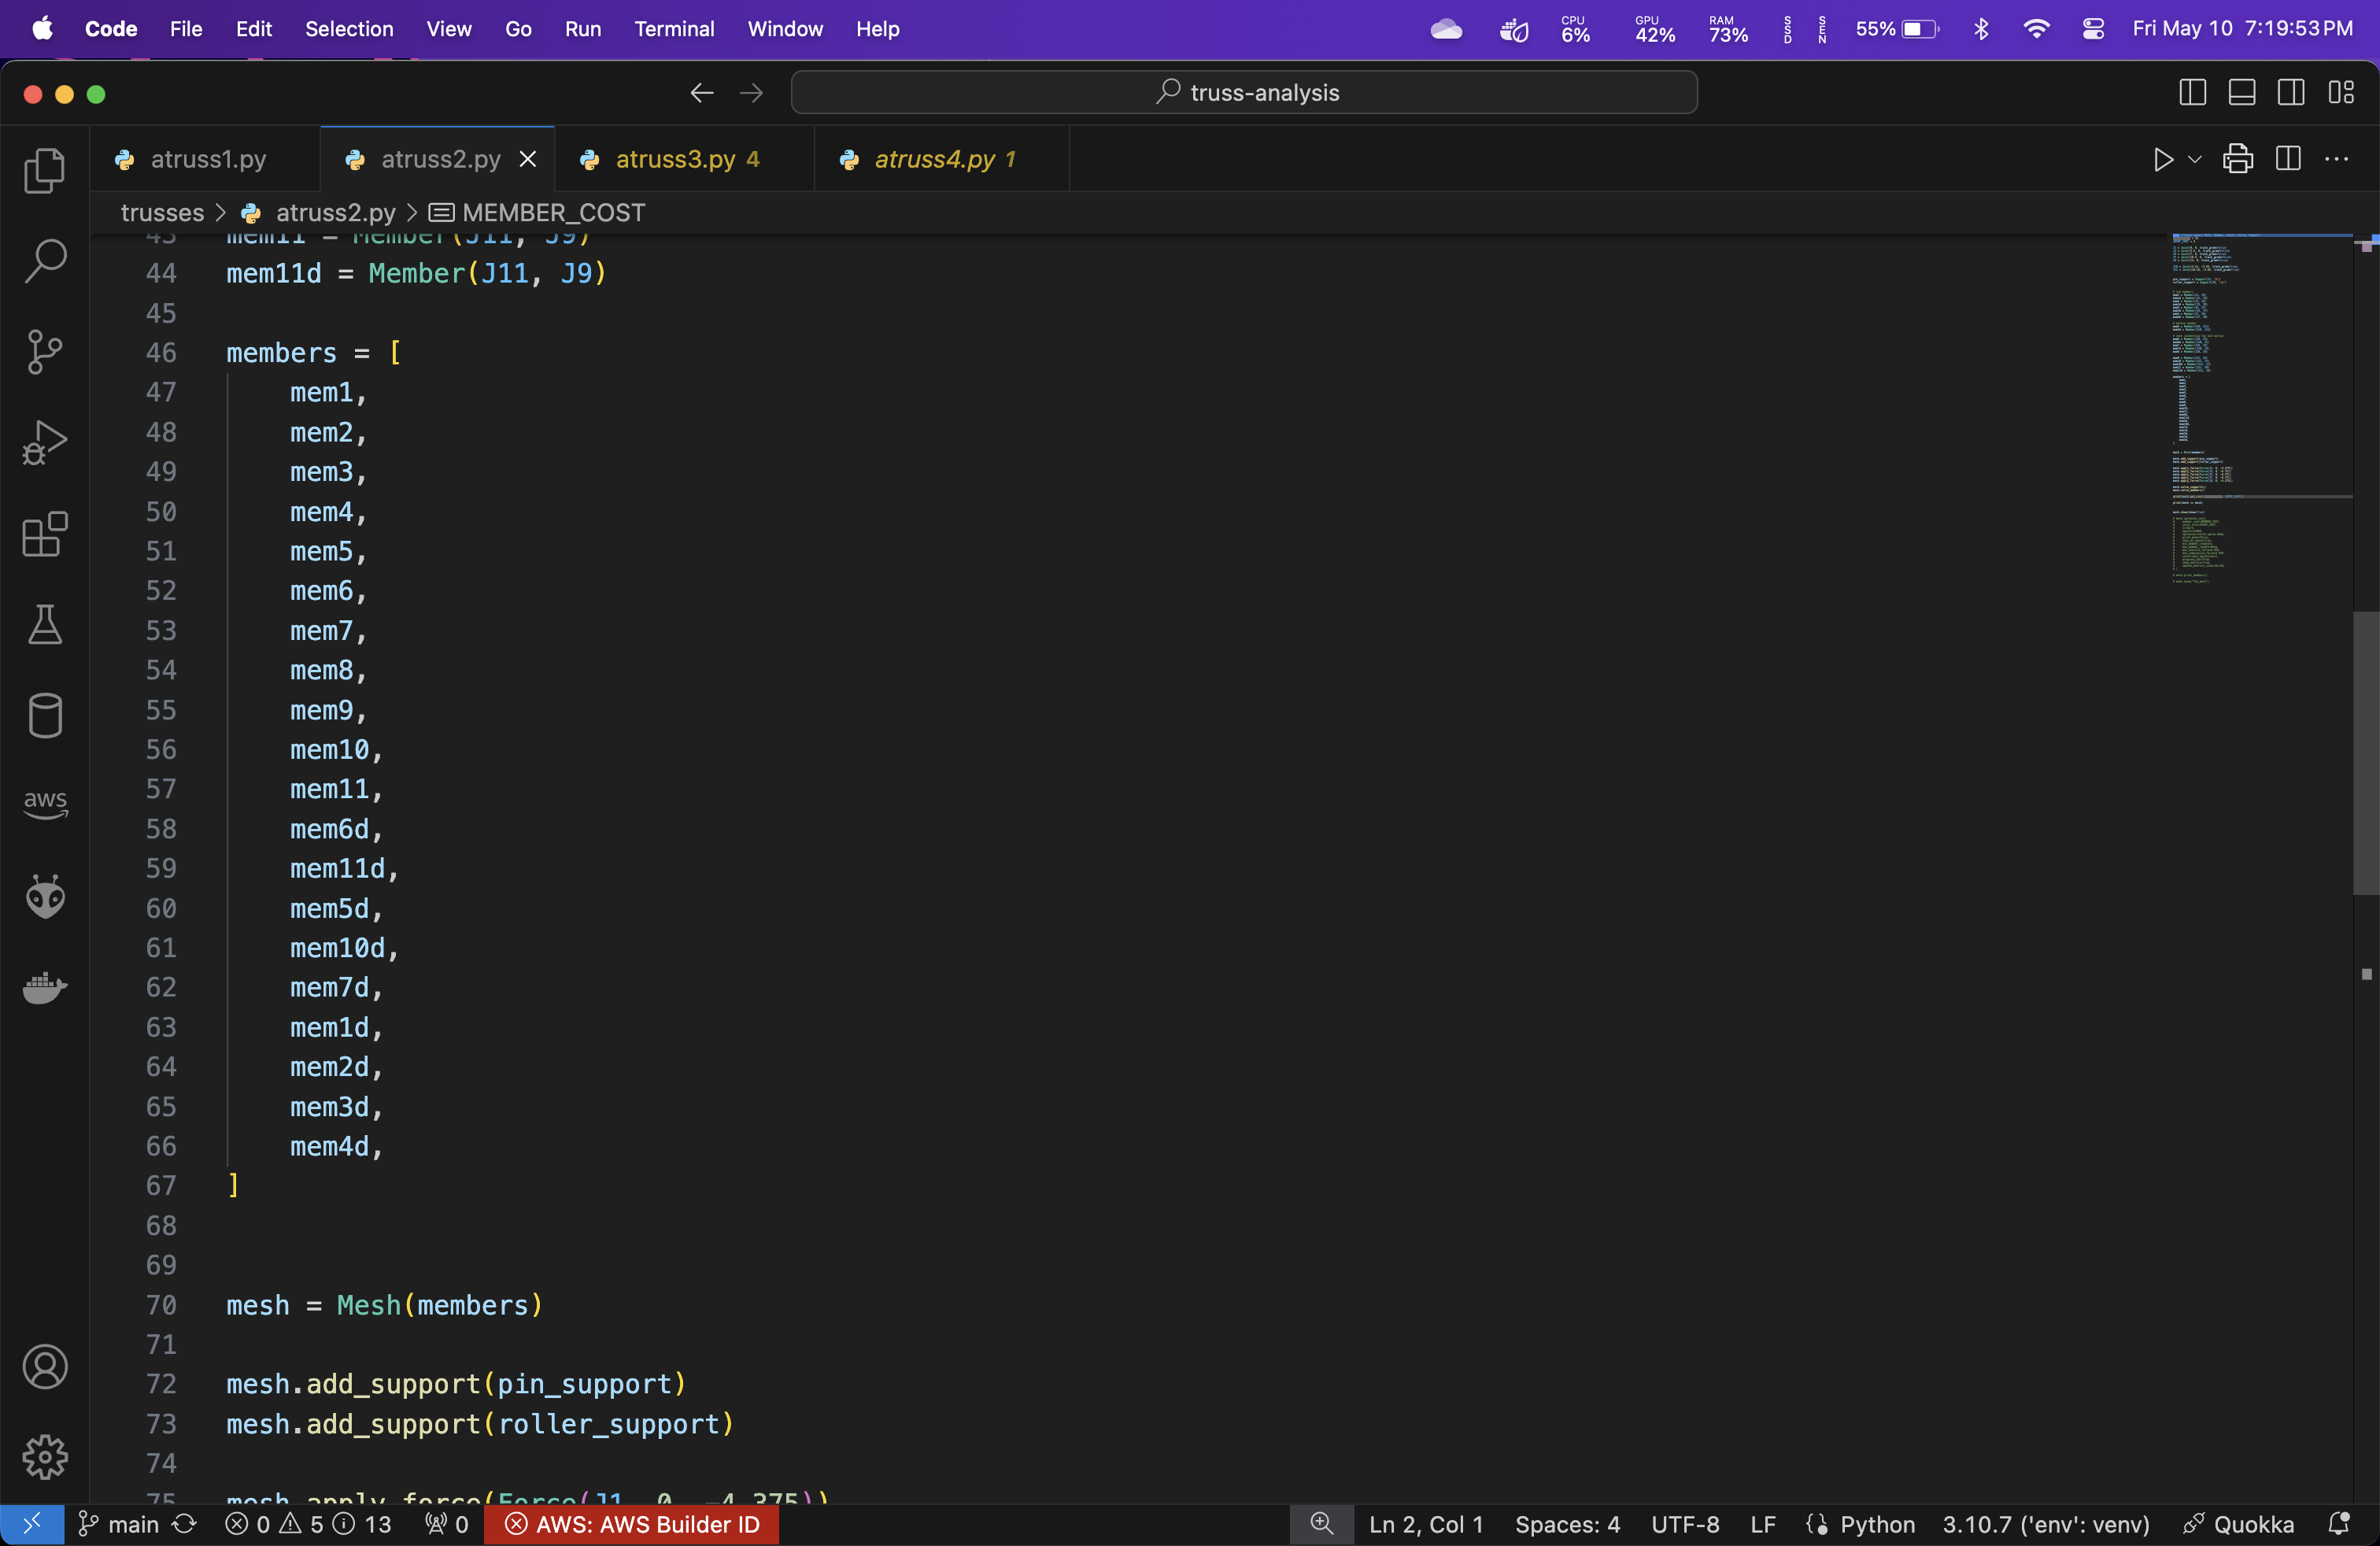Open the Problems errors and warnings indicator
Screen dimensions: 2380x1546
[308, 1524]
